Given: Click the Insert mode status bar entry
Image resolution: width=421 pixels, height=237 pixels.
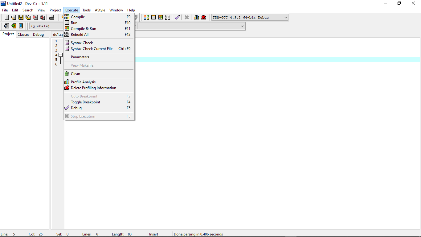Looking at the screenshot, I should coord(153,234).
